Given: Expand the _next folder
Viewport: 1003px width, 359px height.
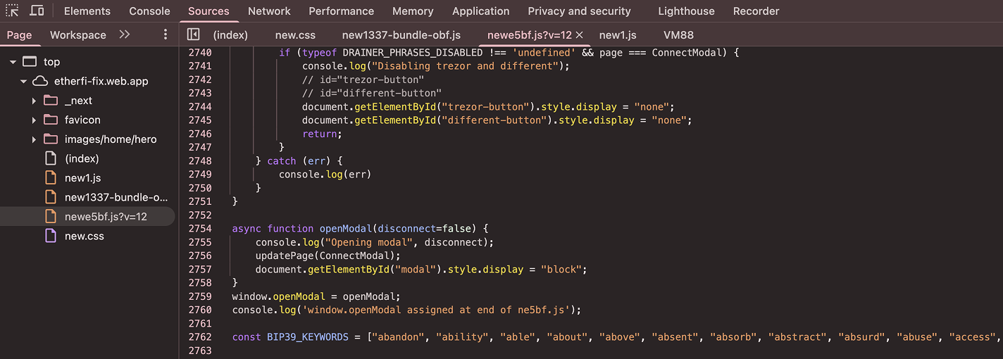Looking at the screenshot, I should click(x=34, y=101).
